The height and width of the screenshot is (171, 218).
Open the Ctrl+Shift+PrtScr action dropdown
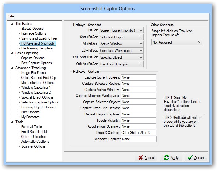[x=121, y=57]
